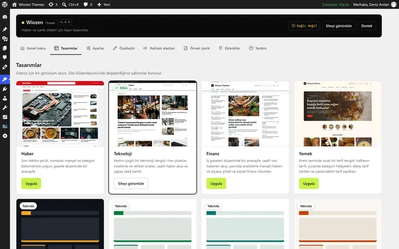Click the Database: SQLite indicator

(335, 4)
